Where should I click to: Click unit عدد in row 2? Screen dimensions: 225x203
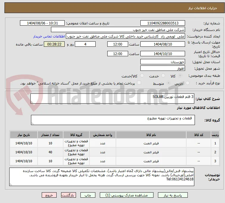click(x=103, y=152)
